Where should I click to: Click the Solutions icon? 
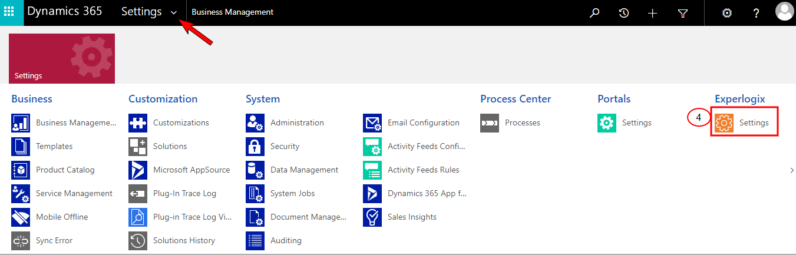(138, 147)
